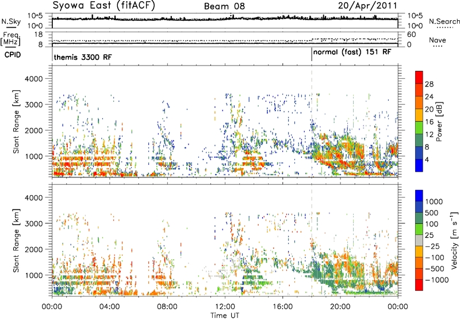Click the '12:00' time axis tick label
Viewport: 460px width, 319px height.
point(225,307)
